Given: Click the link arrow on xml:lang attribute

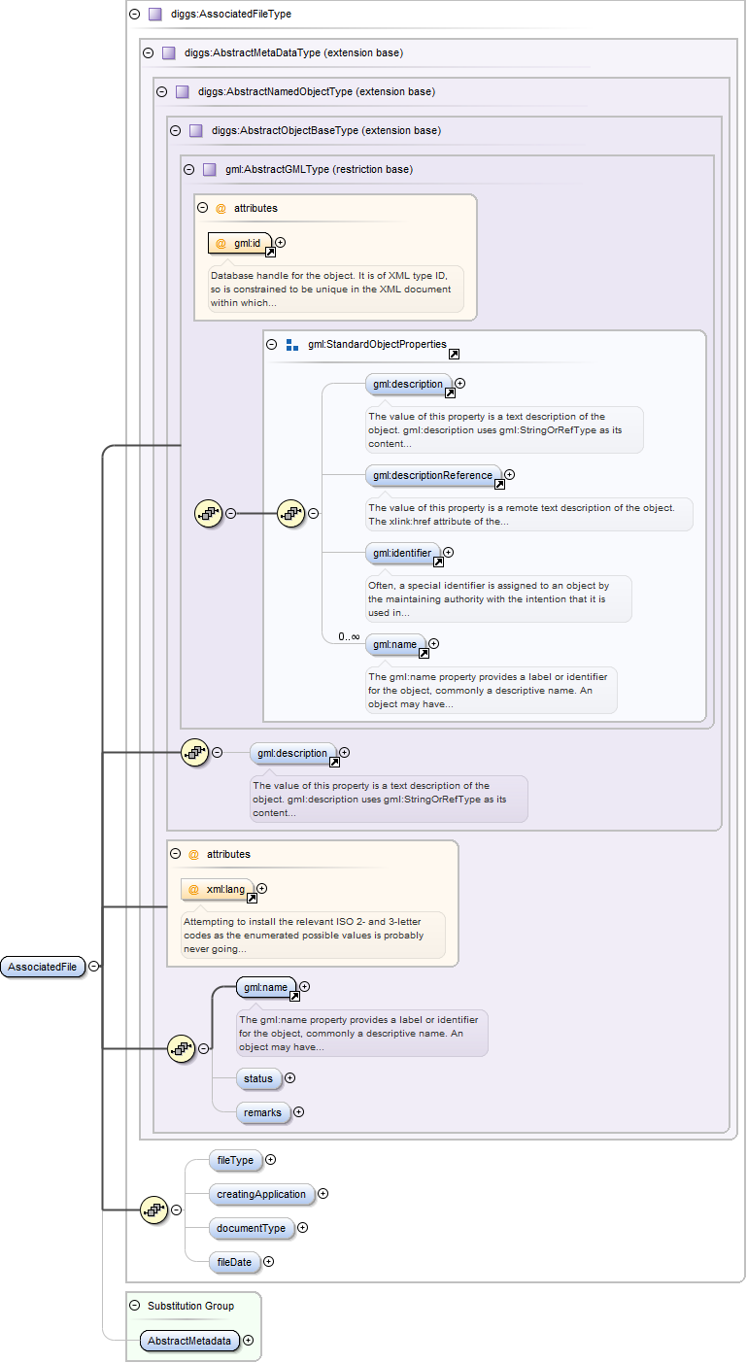Looking at the screenshot, I should pyautogui.click(x=252, y=899).
